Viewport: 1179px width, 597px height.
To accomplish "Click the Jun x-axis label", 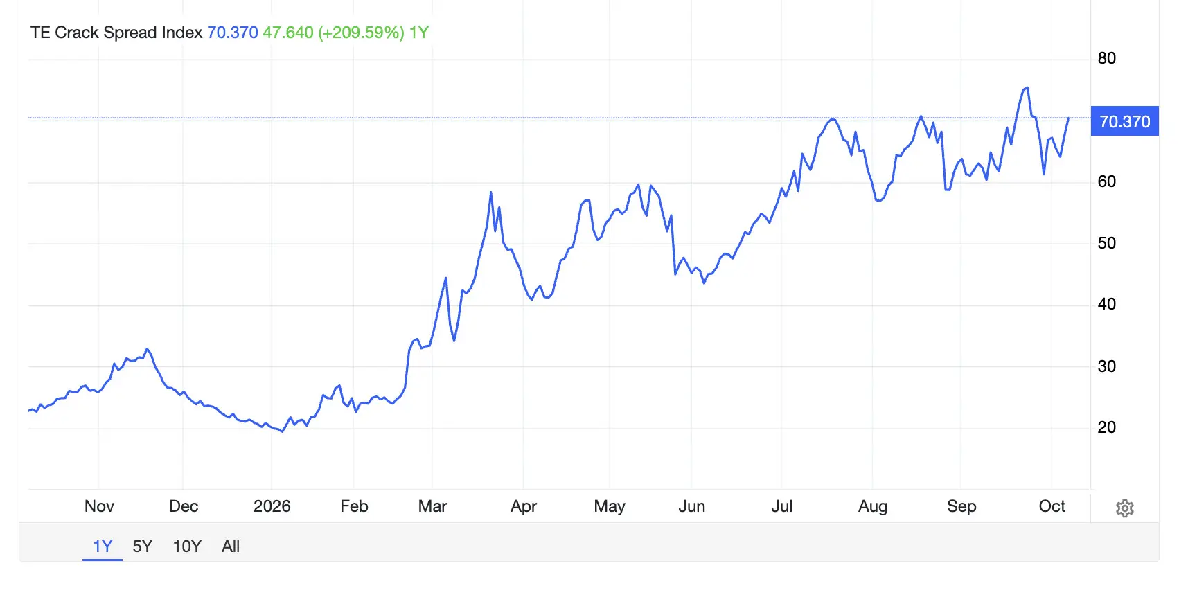I will tap(691, 506).
